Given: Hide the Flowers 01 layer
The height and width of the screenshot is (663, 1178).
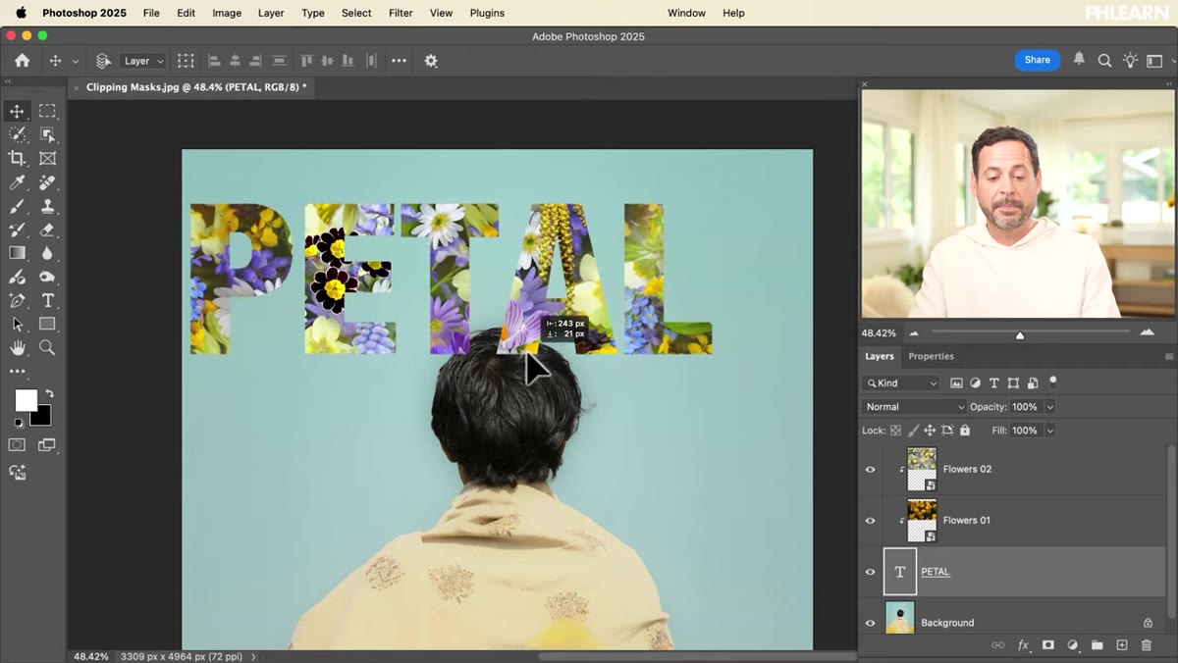Looking at the screenshot, I should coord(870,521).
